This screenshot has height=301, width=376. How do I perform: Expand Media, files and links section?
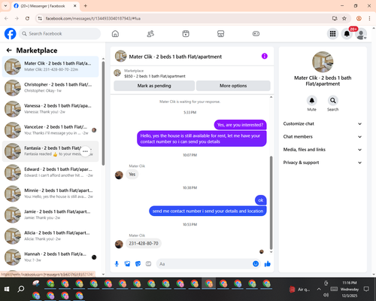click(x=323, y=150)
